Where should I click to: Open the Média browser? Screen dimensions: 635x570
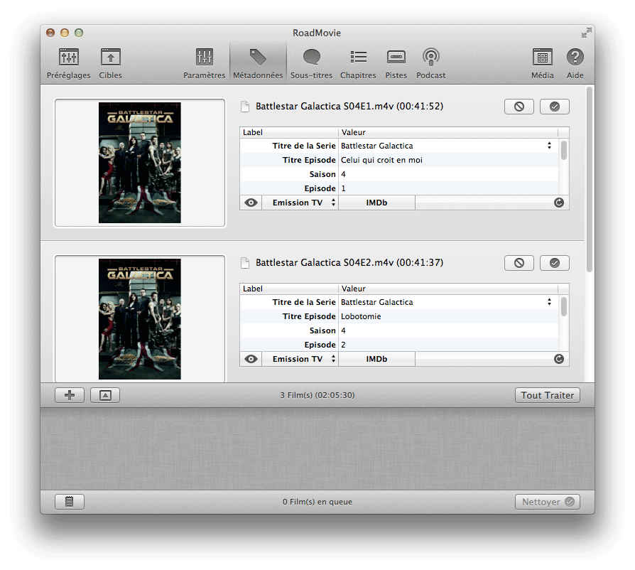[542, 63]
